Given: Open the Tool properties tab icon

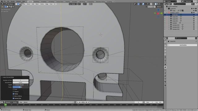Looking at the screenshot, I should pos(165,42).
